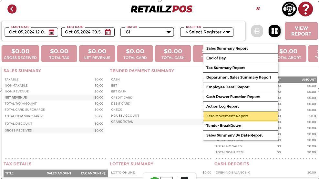Viewport: 319px width, 179px height.
Task: Select Sales Summary Report from menu
Action: point(241,48)
